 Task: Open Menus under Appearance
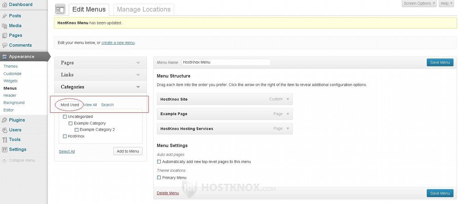[x=10, y=88]
